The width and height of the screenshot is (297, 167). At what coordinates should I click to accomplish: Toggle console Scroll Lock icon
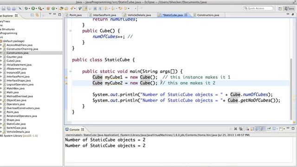point(252,129)
